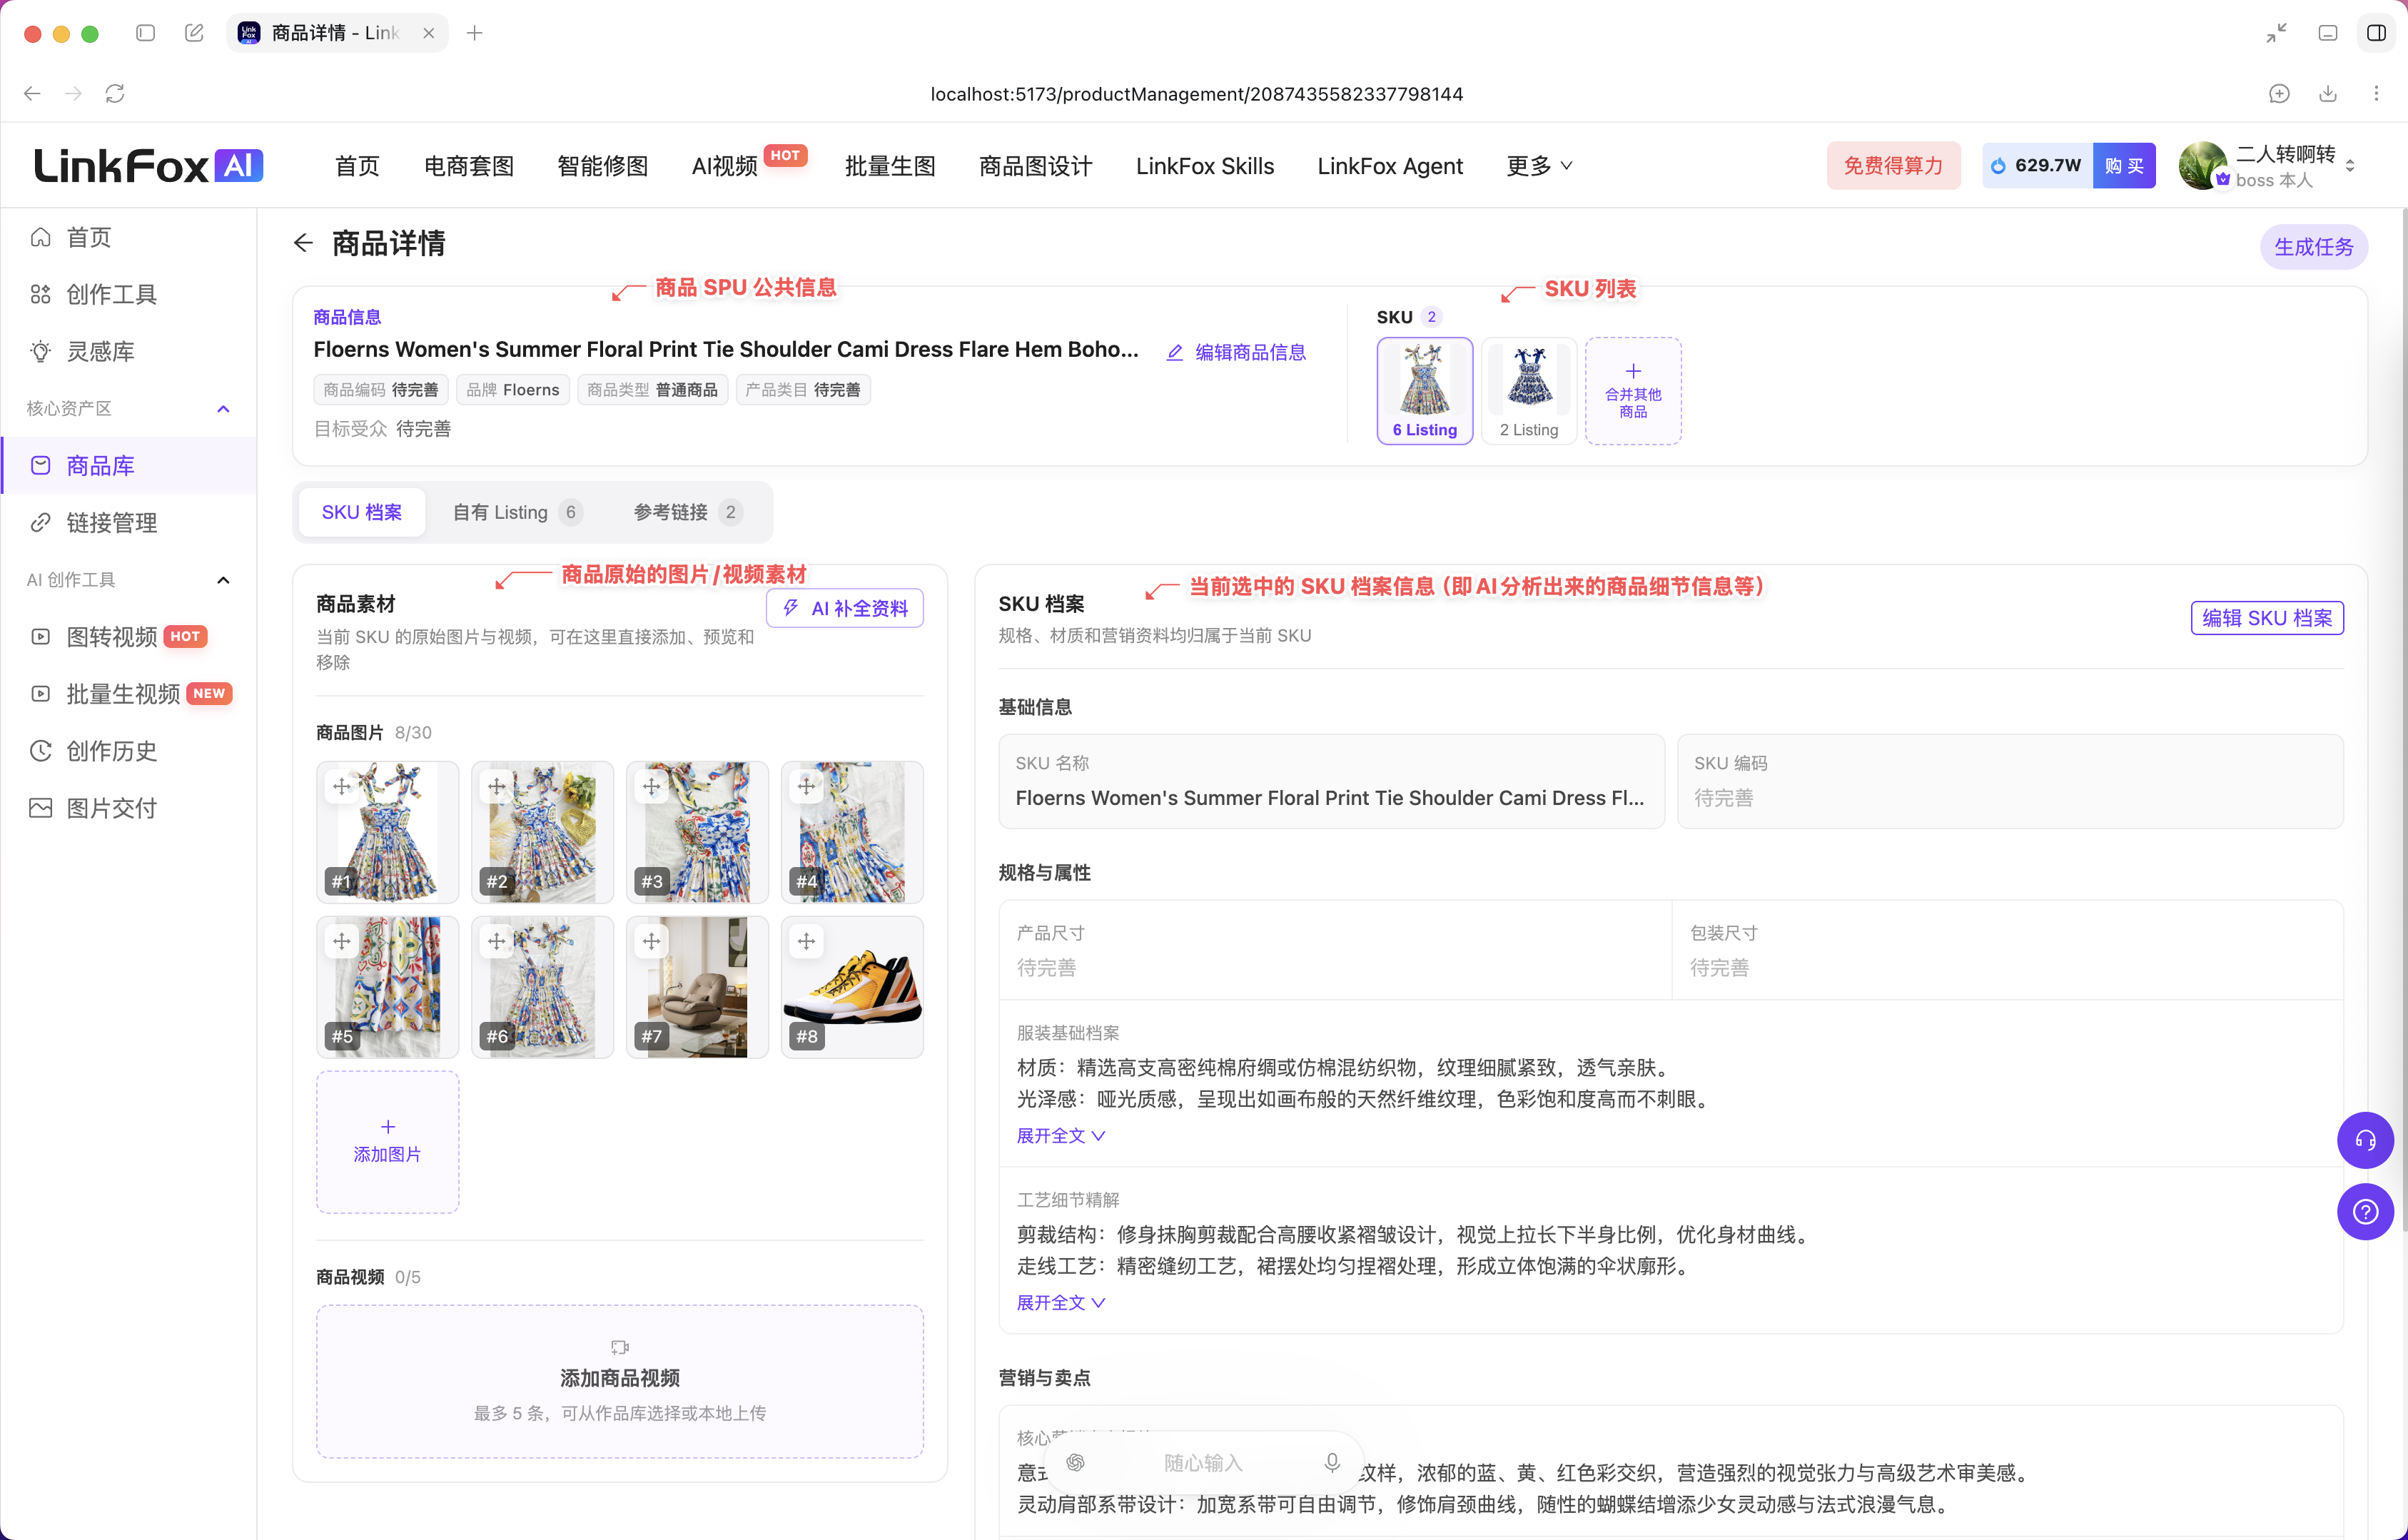Viewport: 2408px width, 1540px height.
Task: Click the 编辑 SKU 档案 button
Action: tap(2267, 618)
